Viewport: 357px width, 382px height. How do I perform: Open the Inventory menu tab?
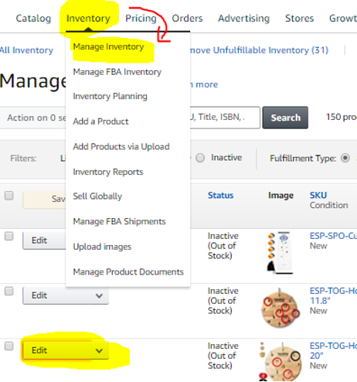tap(88, 19)
